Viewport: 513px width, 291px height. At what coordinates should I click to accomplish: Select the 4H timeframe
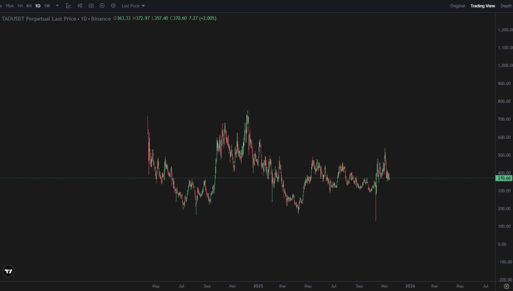[x=29, y=6]
